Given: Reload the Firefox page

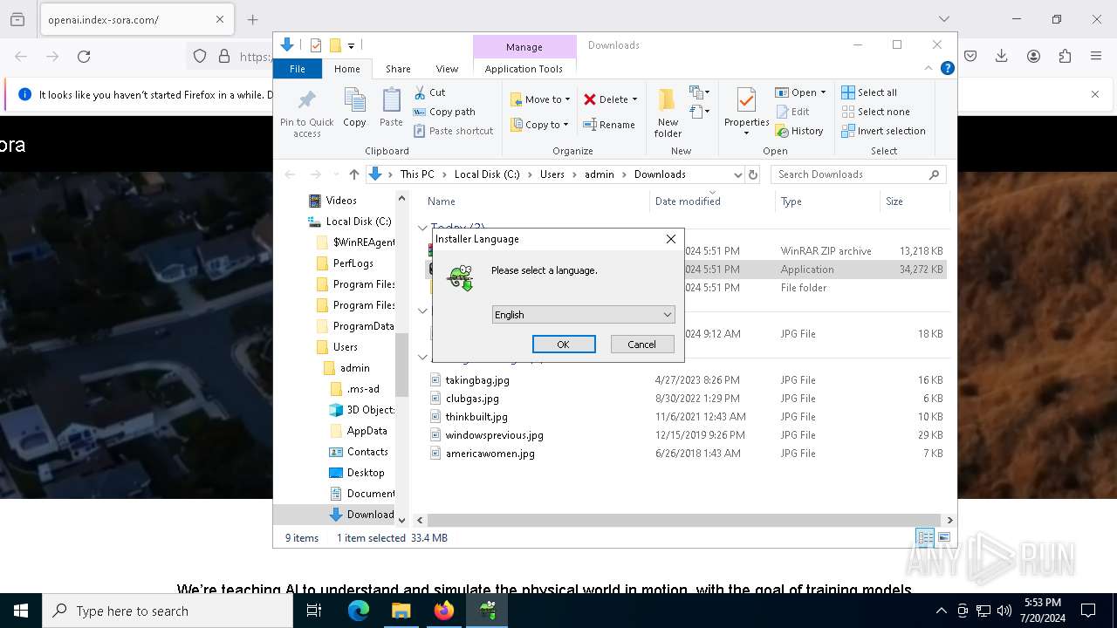Looking at the screenshot, I should (x=84, y=56).
